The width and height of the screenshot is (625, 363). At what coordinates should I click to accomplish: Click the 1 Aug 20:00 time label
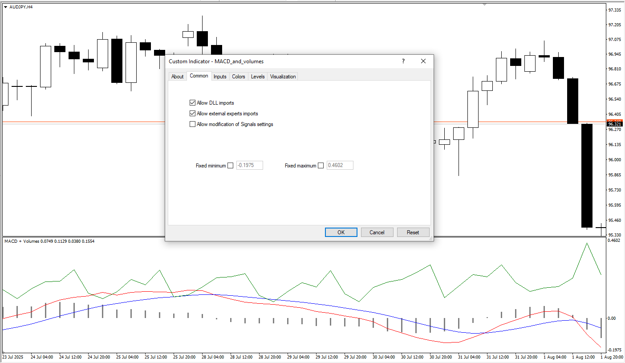tap(612, 357)
